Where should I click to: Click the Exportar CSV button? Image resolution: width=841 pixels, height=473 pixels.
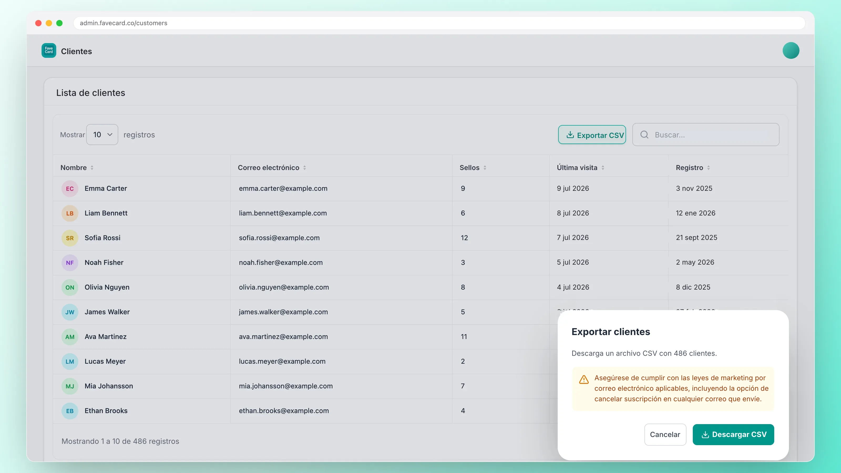click(592, 135)
